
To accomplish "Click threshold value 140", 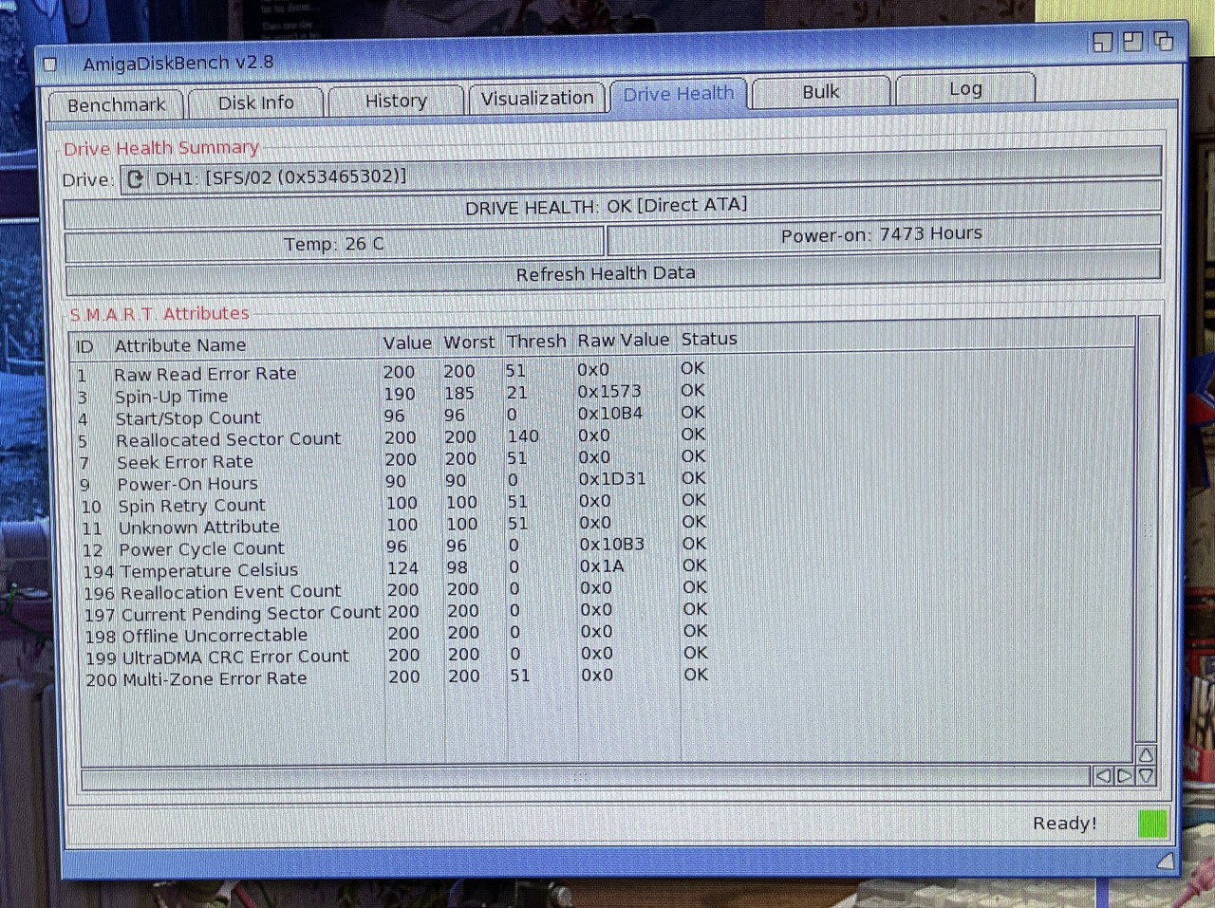I will (523, 435).
